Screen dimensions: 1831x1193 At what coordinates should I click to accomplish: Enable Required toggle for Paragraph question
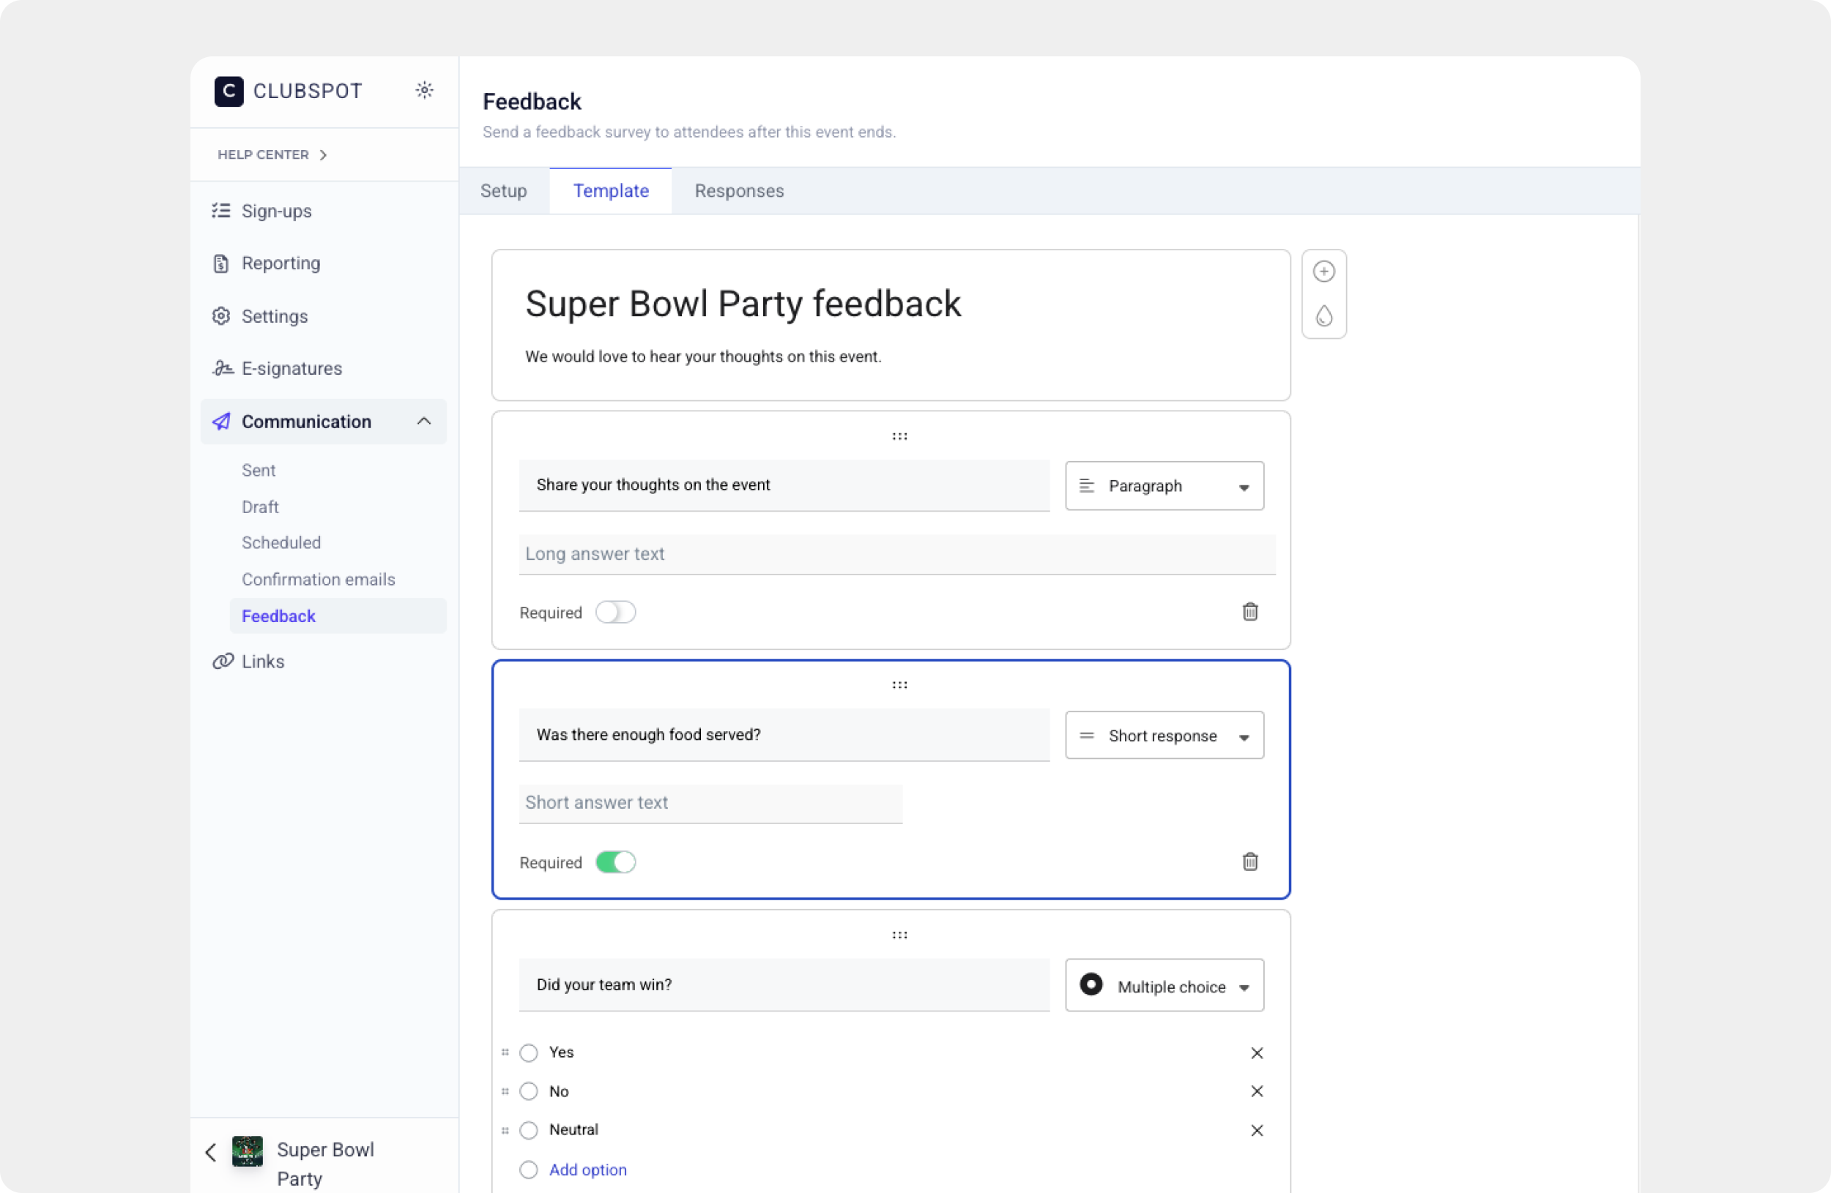[615, 612]
